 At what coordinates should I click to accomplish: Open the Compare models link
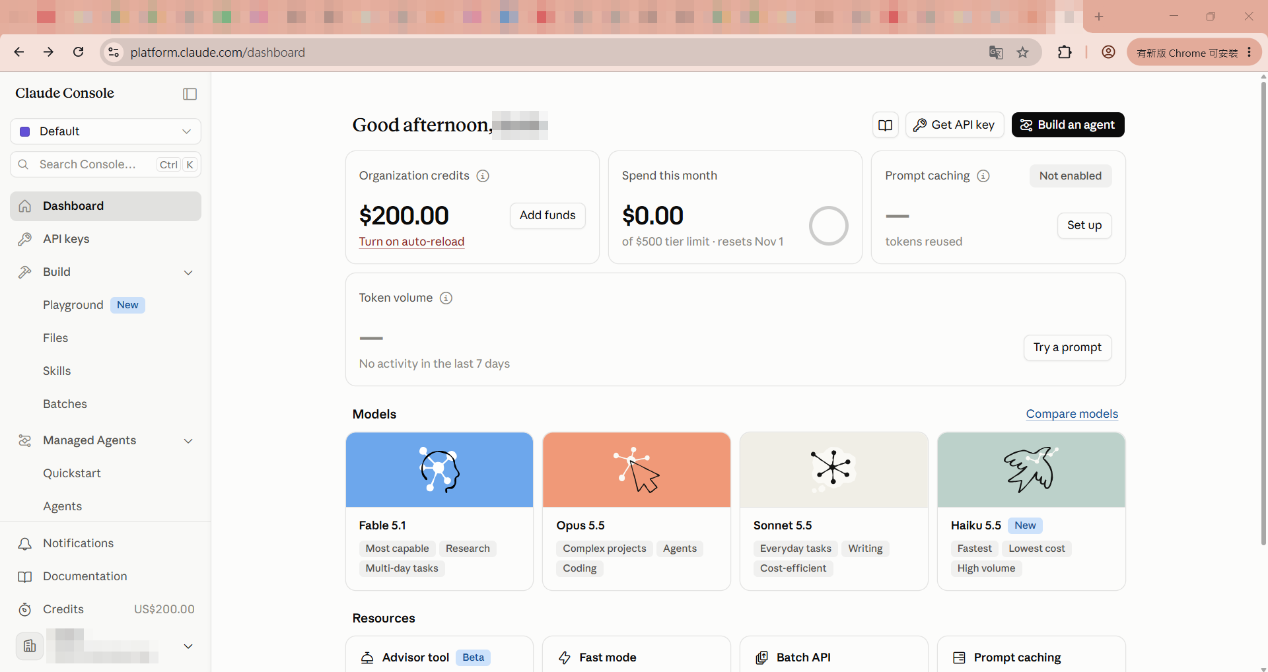[x=1072, y=414]
